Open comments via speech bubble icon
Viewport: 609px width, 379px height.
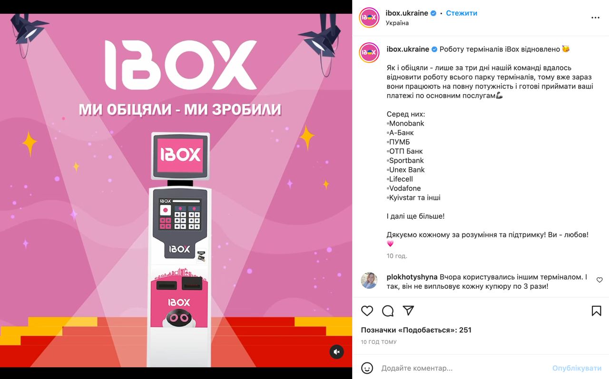click(x=388, y=311)
